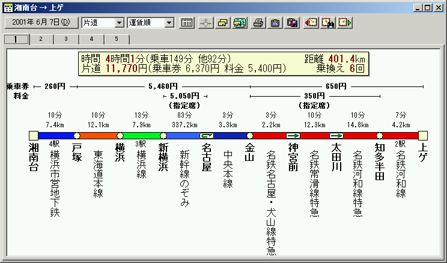Click the cascading windows icon in toolbar
This screenshot has width=447, height=263.
point(222,23)
